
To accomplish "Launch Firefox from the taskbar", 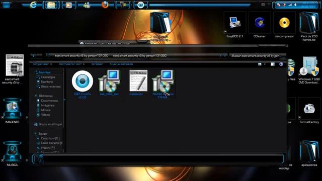I will (x=105, y=5).
